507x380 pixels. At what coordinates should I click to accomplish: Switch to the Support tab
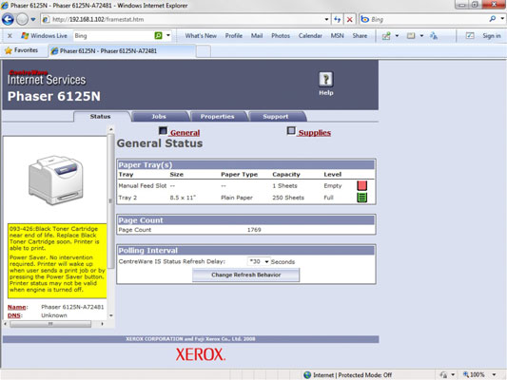point(276,116)
